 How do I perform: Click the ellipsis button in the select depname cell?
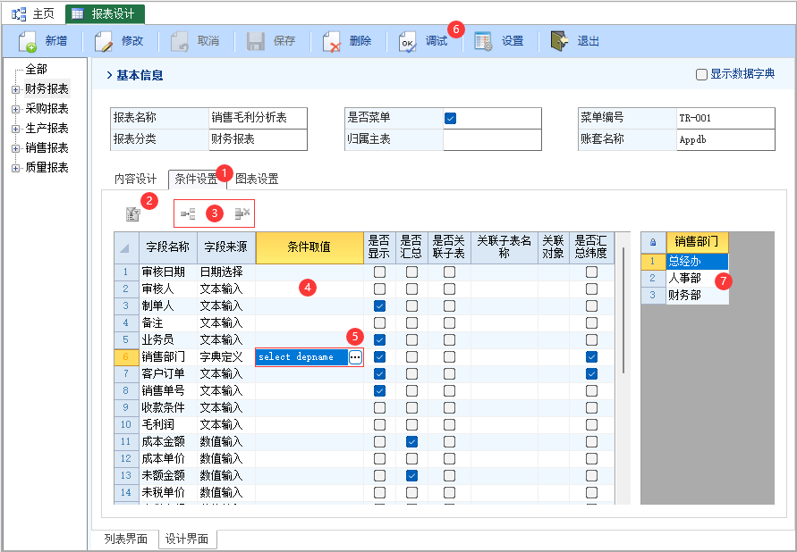(355, 357)
